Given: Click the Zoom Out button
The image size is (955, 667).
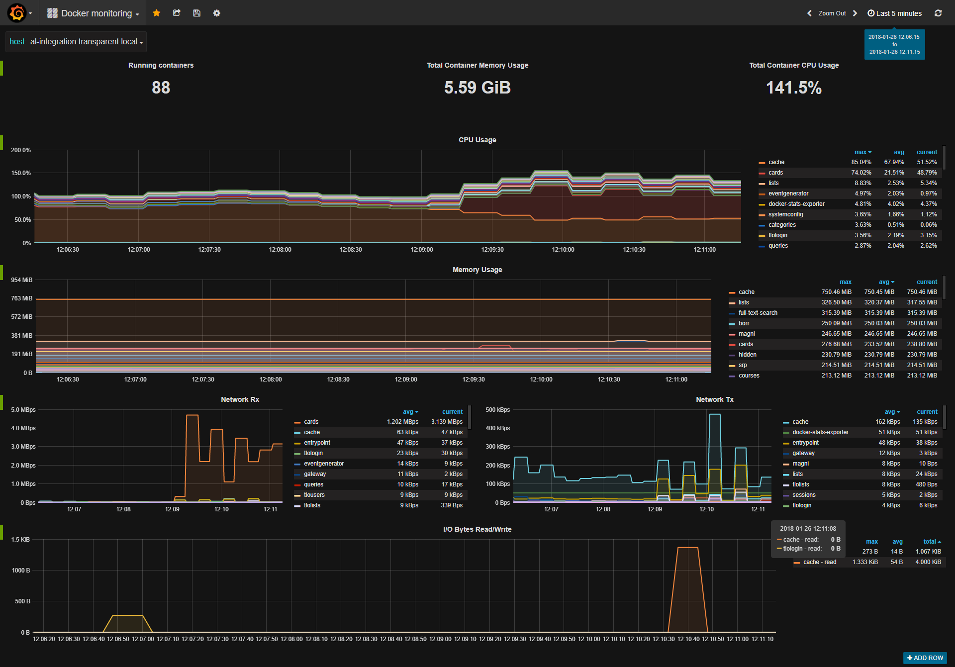Looking at the screenshot, I should (832, 13).
